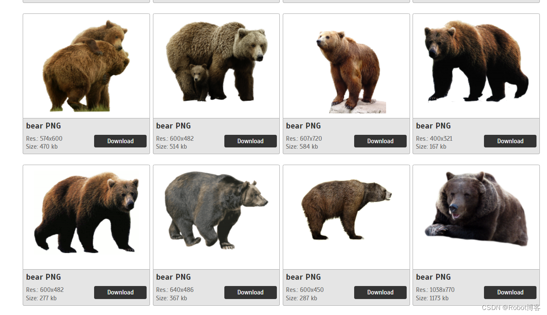Download the 574x600 bear PNG
This screenshot has height=315, width=547.
(120, 141)
